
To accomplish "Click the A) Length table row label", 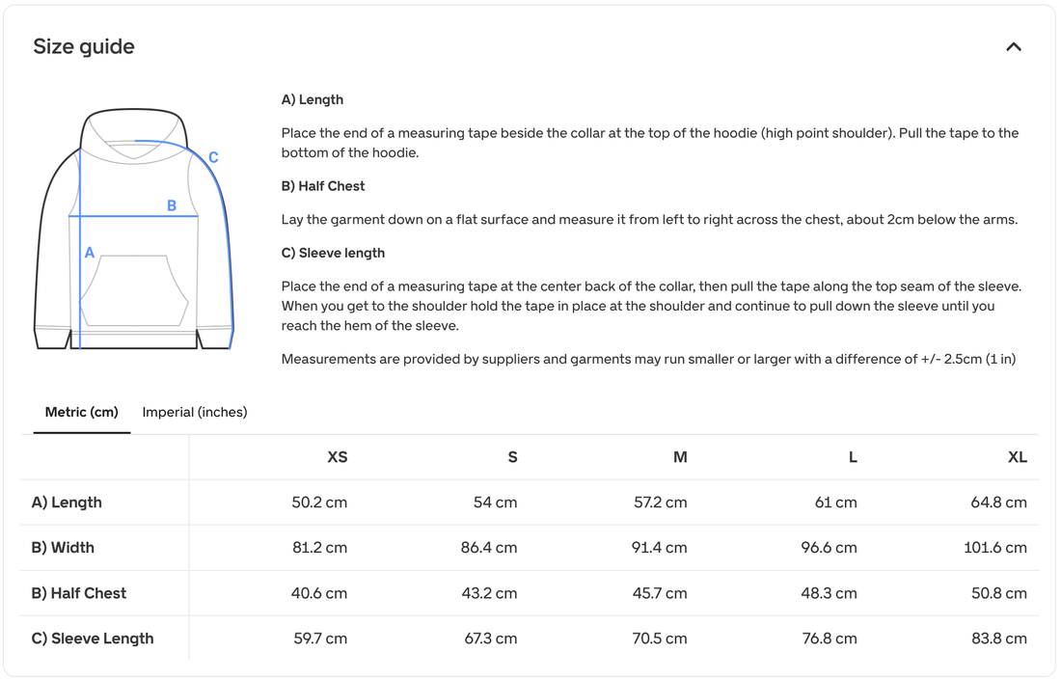I will pyautogui.click(x=67, y=503).
